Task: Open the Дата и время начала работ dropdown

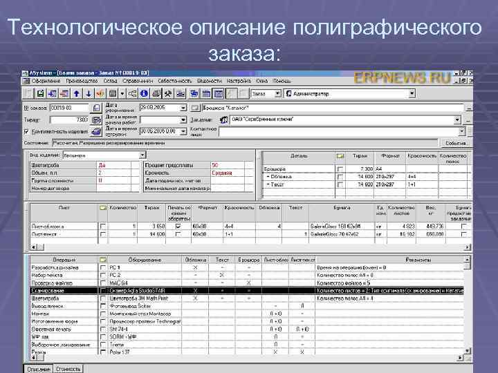Action: pyautogui.click(x=183, y=120)
